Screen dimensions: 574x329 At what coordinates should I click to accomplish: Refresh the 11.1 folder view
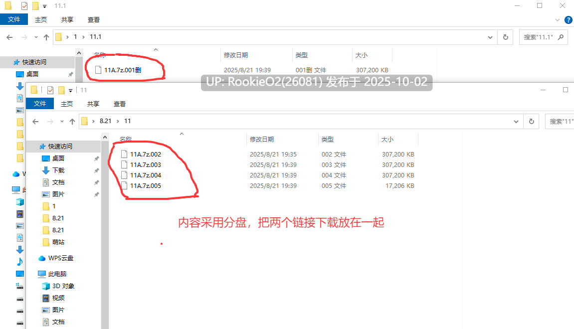(x=506, y=37)
